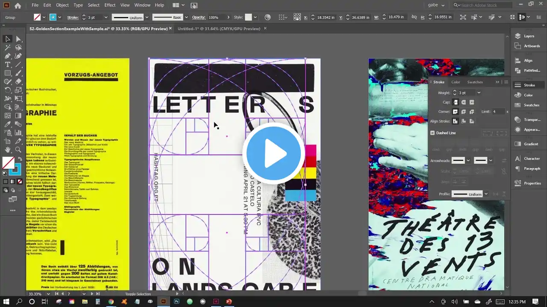Open the Basic brush definition dropdown
The height and width of the screenshot is (307, 547).
click(186, 17)
